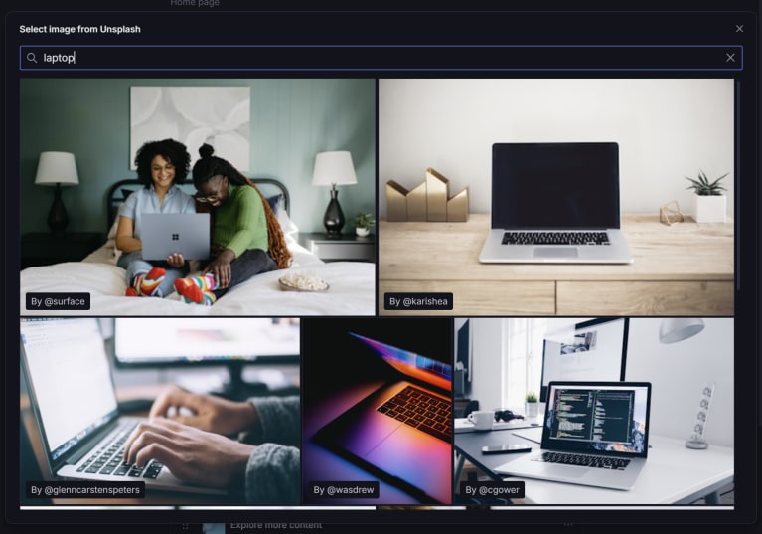Select the photo by @karishea

point(556,197)
